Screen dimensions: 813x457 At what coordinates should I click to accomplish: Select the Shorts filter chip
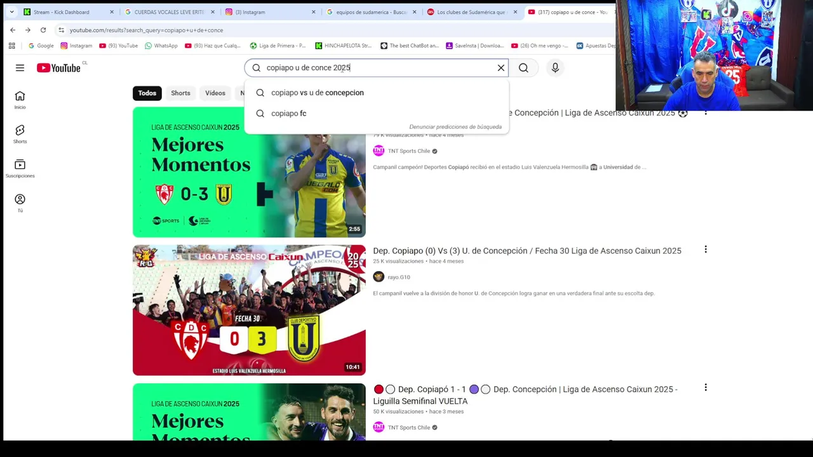tap(180, 93)
